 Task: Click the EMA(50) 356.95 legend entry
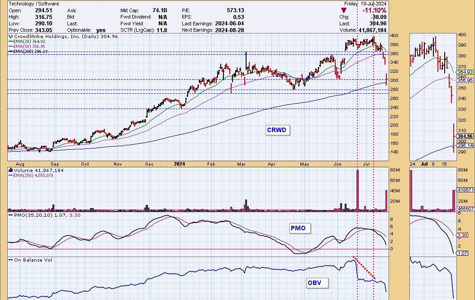(x=27, y=46)
